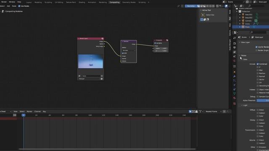This screenshot has height=151, width=269.
Task: Open the Scene properties tab icon
Action: (235, 56)
